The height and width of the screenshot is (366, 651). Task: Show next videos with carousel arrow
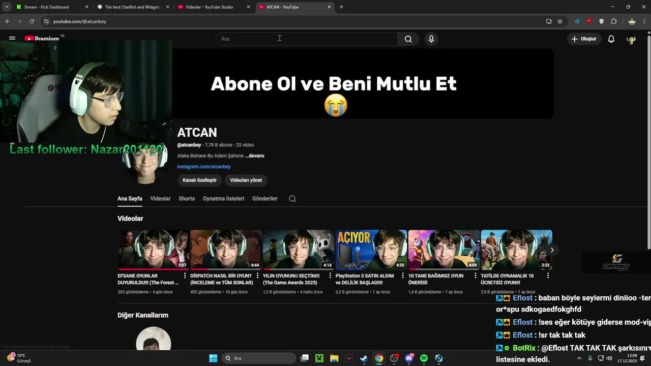[552, 250]
